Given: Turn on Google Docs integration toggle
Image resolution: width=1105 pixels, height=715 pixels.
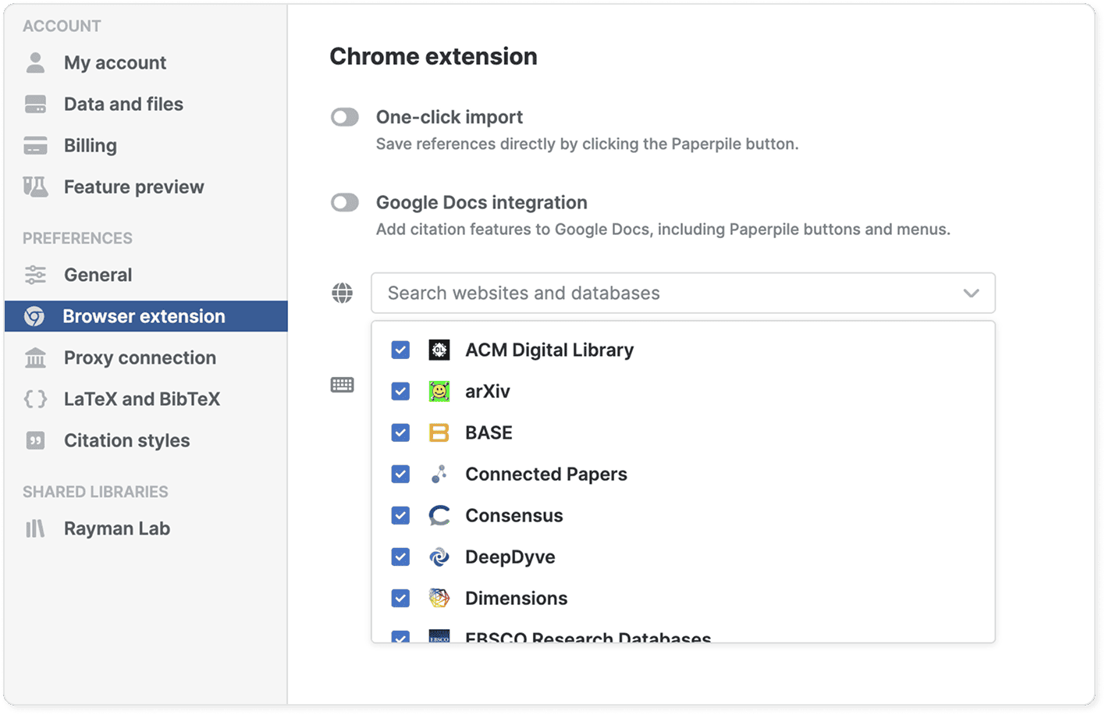Looking at the screenshot, I should click(345, 203).
